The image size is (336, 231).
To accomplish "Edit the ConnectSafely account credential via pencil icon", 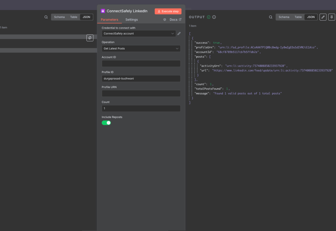I will coord(179,33).
